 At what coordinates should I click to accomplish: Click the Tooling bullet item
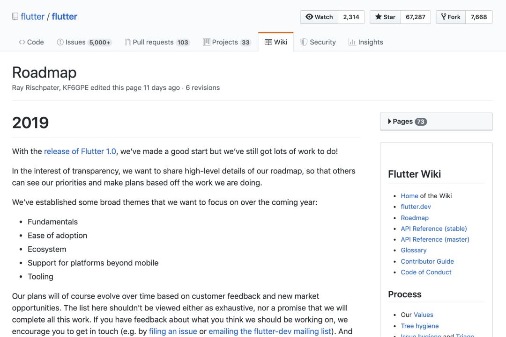pyautogui.click(x=40, y=277)
